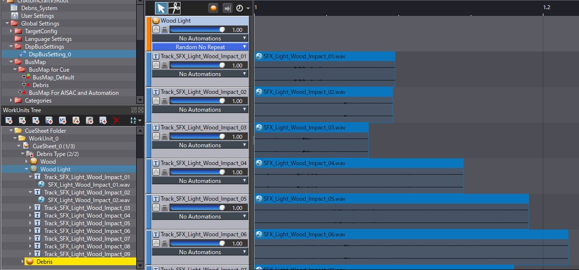Viewport: 579px width, 270px height.
Task: Expand the TargetConfig folder
Action: [x=11, y=31]
